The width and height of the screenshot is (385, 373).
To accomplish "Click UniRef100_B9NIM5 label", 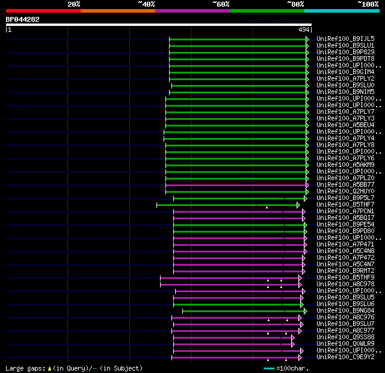I will 345,92.
